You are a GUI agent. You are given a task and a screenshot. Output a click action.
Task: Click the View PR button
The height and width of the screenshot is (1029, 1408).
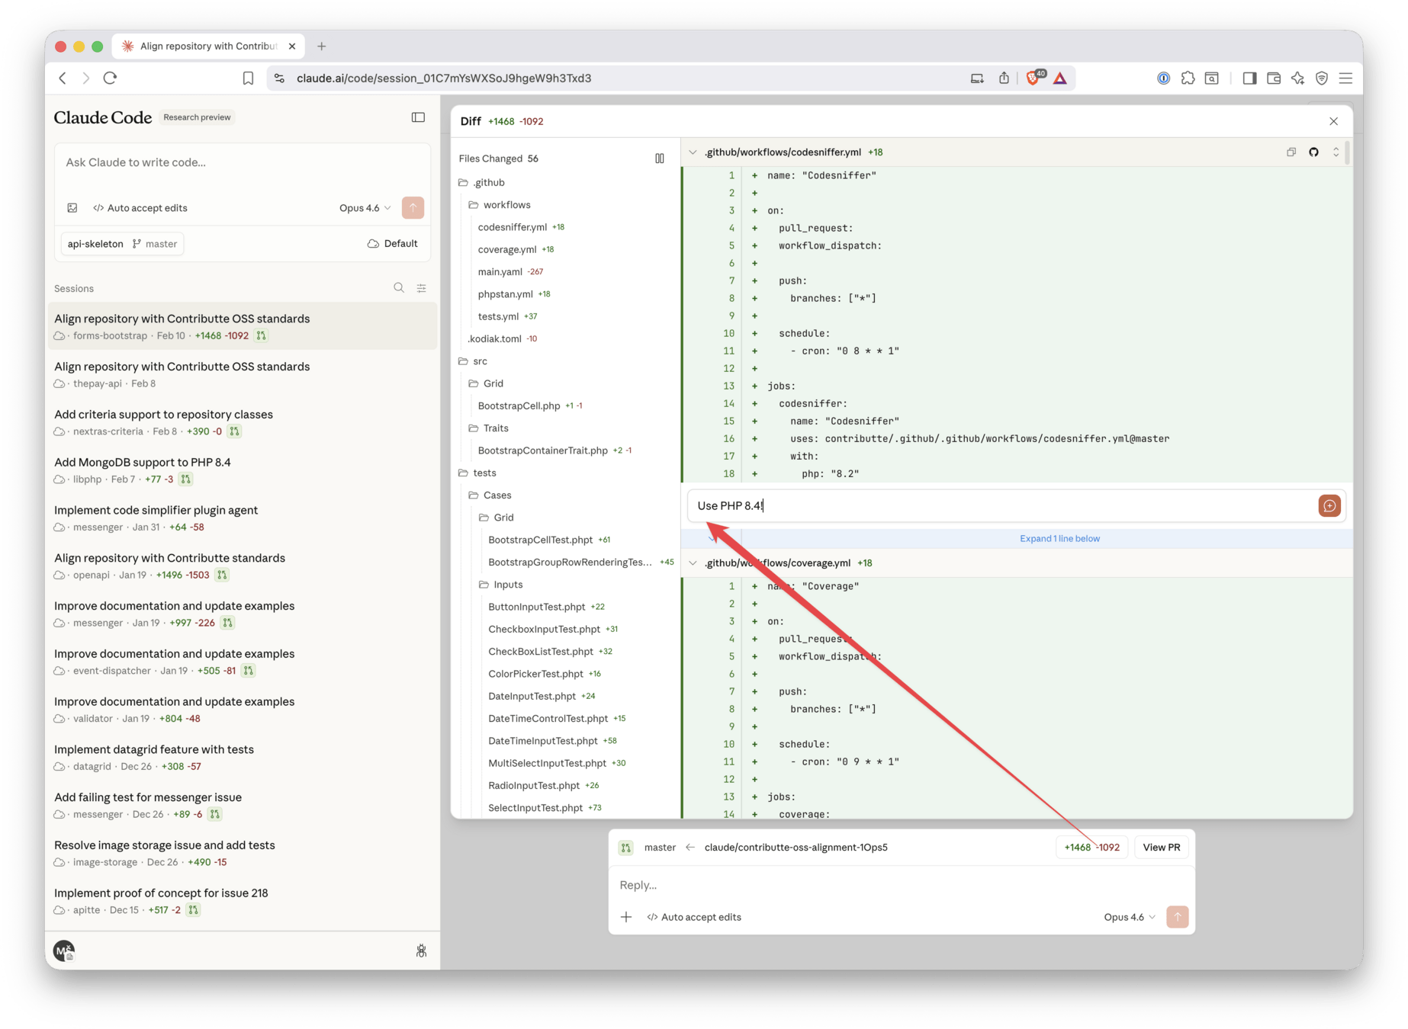point(1162,848)
